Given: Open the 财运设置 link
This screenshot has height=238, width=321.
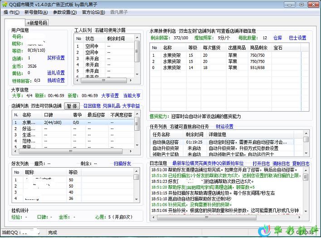Looking at the screenshot, I should 225,127.
